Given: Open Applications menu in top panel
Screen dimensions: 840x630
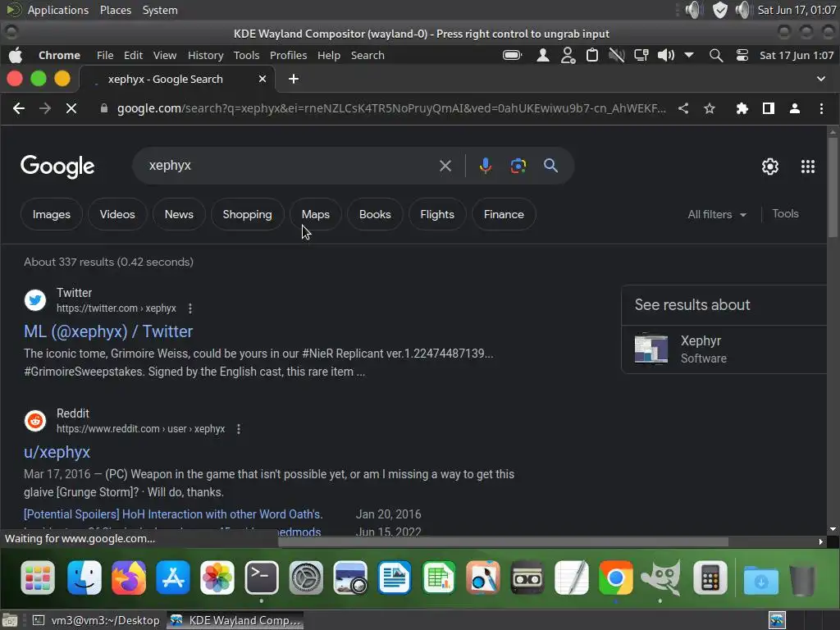Looking at the screenshot, I should click(58, 10).
